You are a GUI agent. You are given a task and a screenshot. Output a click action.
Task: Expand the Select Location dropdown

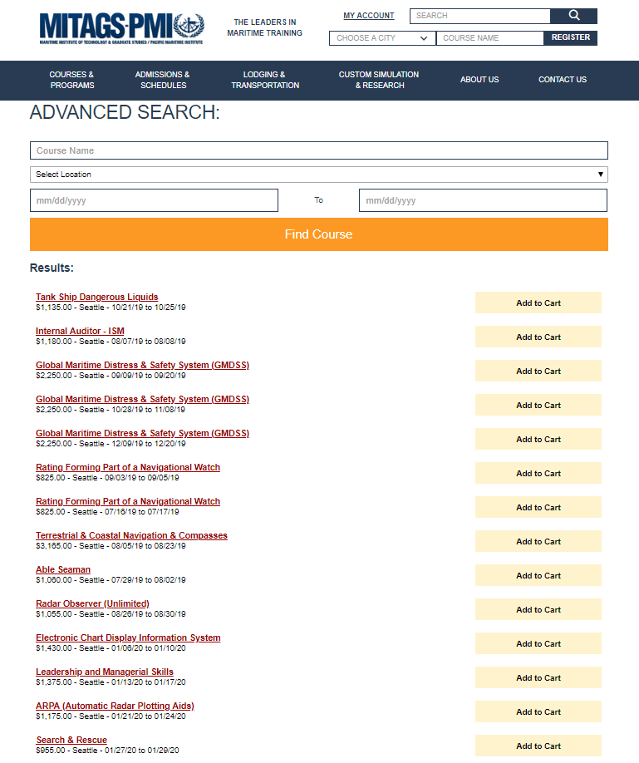(x=318, y=175)
